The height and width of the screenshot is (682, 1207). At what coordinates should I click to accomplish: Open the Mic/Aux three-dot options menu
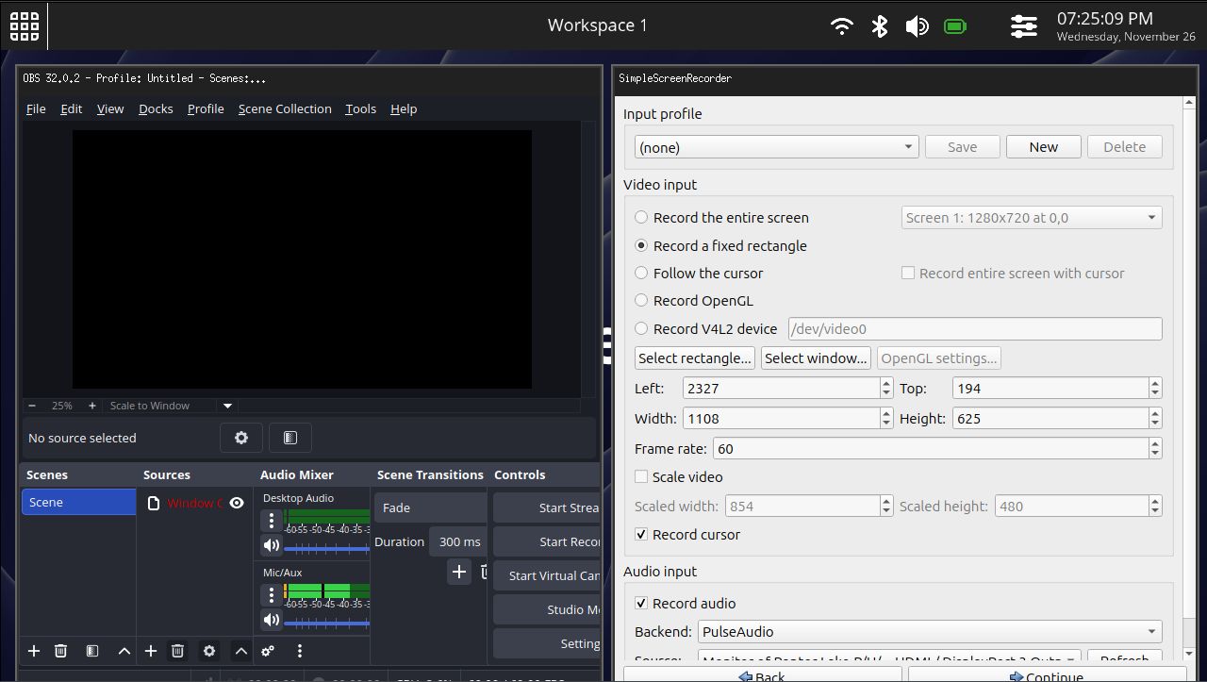[x=272, y=595]
